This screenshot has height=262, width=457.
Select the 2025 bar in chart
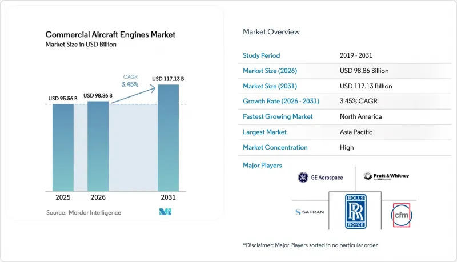[x=63, y=148]
